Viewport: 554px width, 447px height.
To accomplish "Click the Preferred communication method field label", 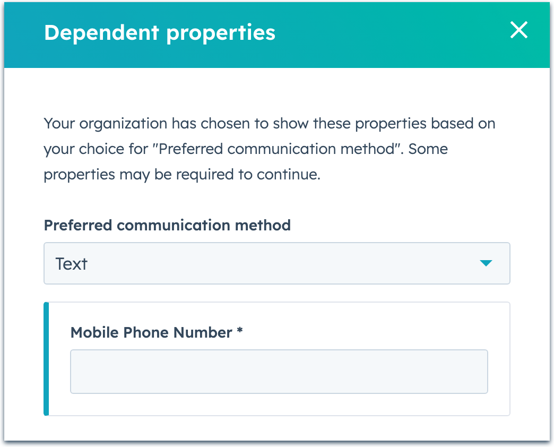I will coord(167,225).
